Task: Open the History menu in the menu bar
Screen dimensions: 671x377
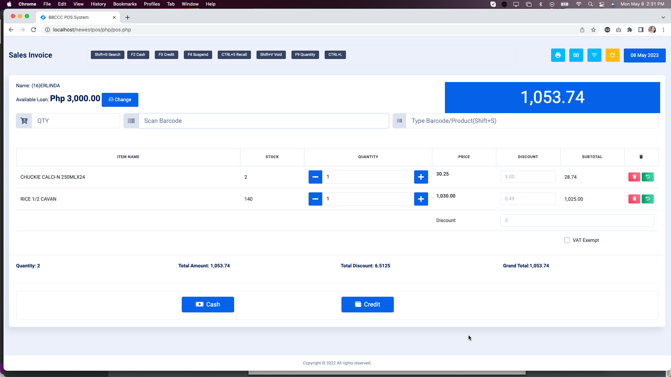Action: click(98, 4)
